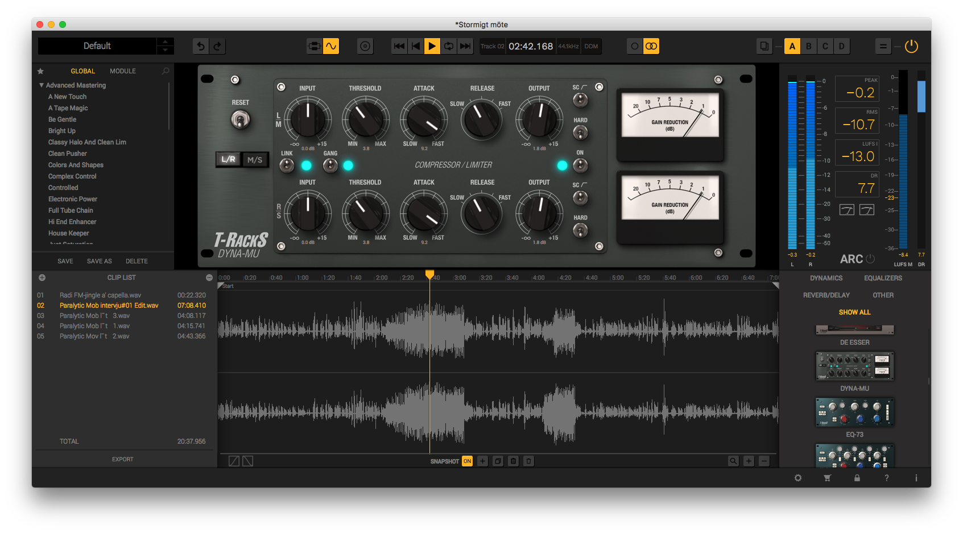Click SAVE under the preset list

[x=65, y=261]
